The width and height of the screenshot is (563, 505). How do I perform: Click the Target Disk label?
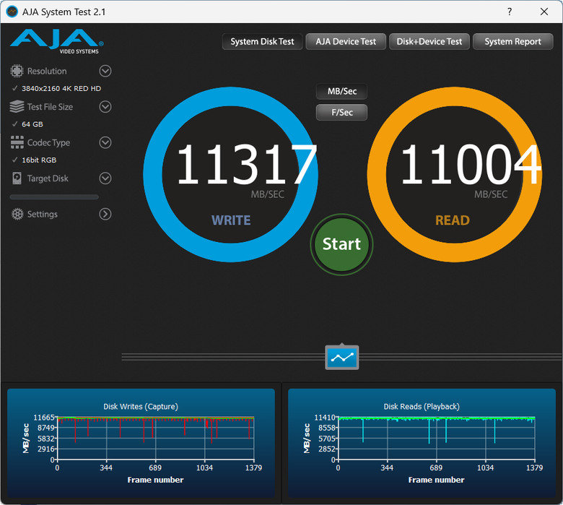coord(48,178)
